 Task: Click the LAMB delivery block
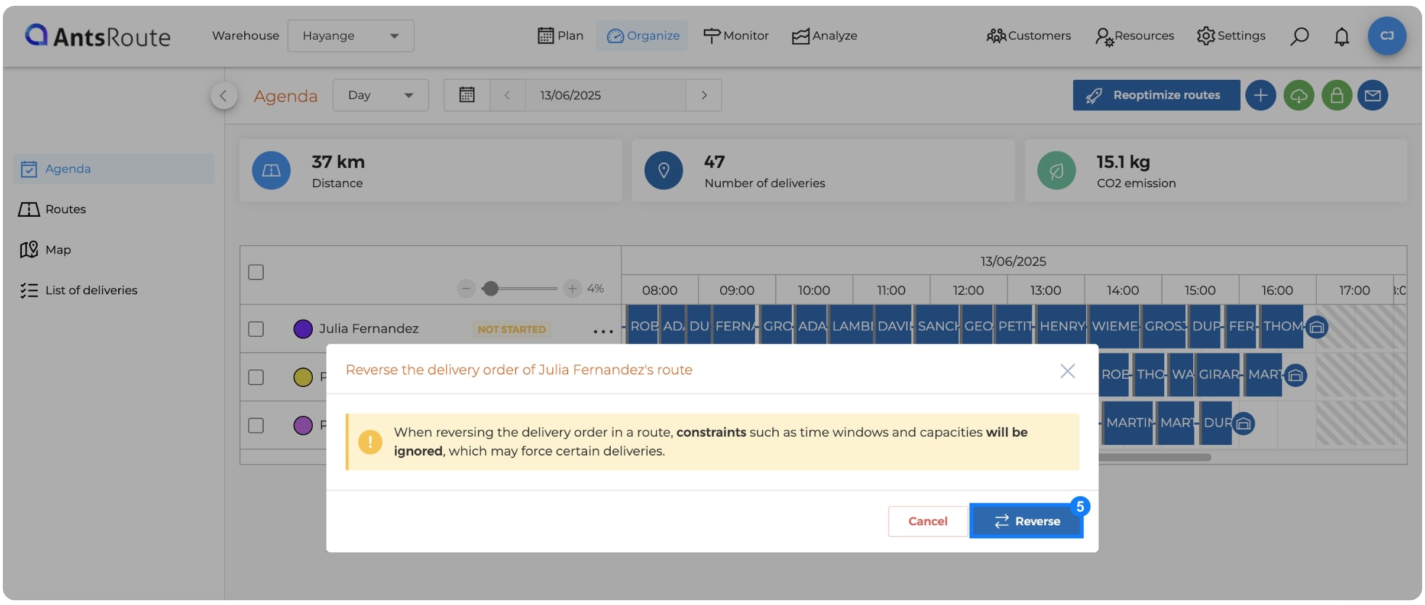tap(851, 326)
